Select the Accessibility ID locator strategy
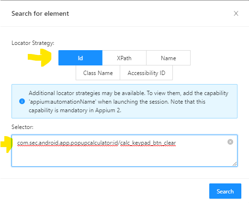 pos(146,73)
